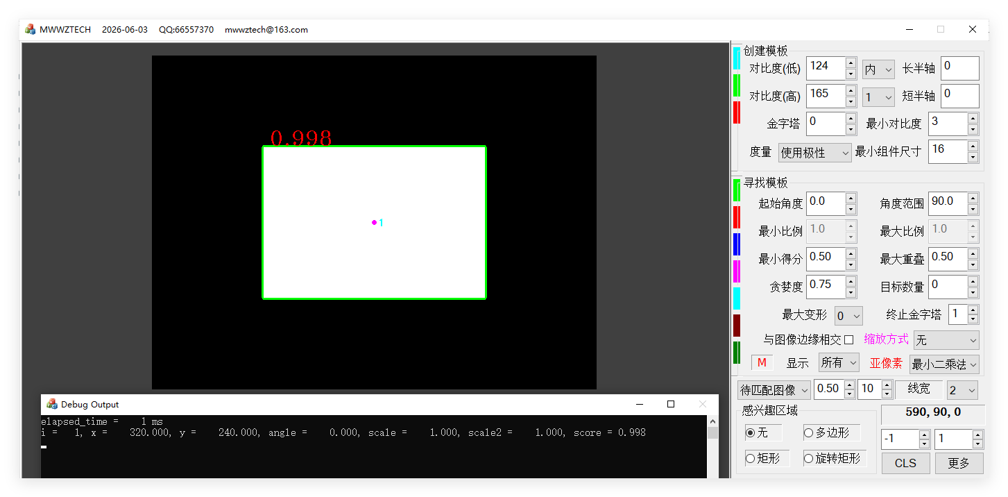Open the 缩放方式 dropdown

946,340
